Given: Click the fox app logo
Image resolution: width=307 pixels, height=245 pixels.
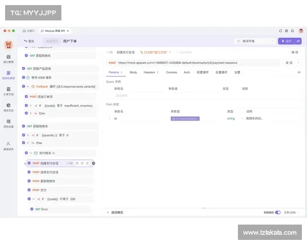Looking at the screenshot, I should tap(8, 45).
